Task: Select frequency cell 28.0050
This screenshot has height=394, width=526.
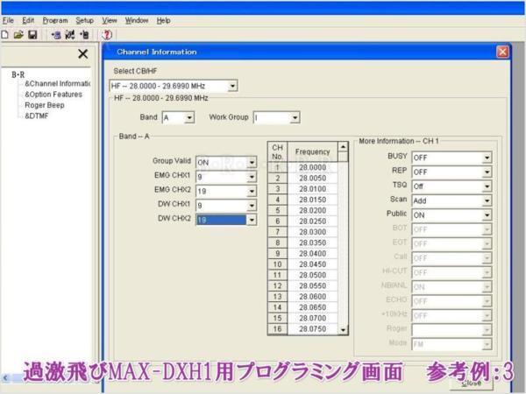Action: (313, 179)
